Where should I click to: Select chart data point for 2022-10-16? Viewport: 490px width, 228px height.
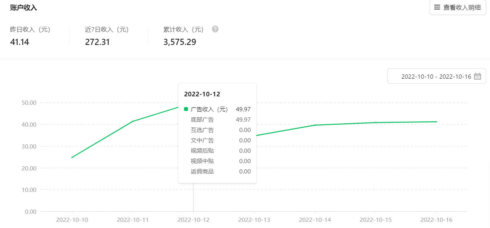pos(436,122)
